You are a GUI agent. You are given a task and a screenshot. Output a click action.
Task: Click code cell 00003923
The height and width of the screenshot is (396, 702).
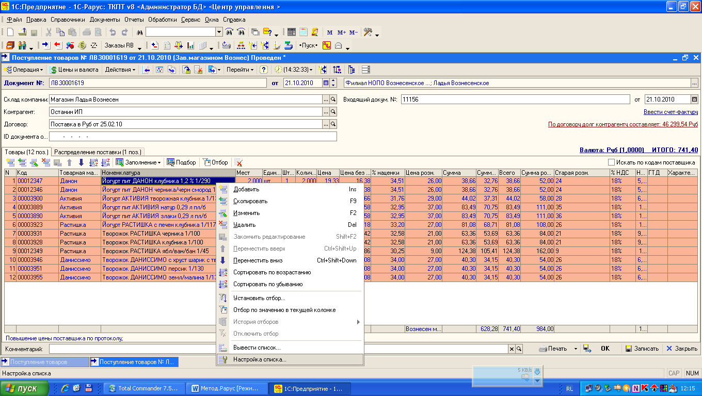coord(37,225)
